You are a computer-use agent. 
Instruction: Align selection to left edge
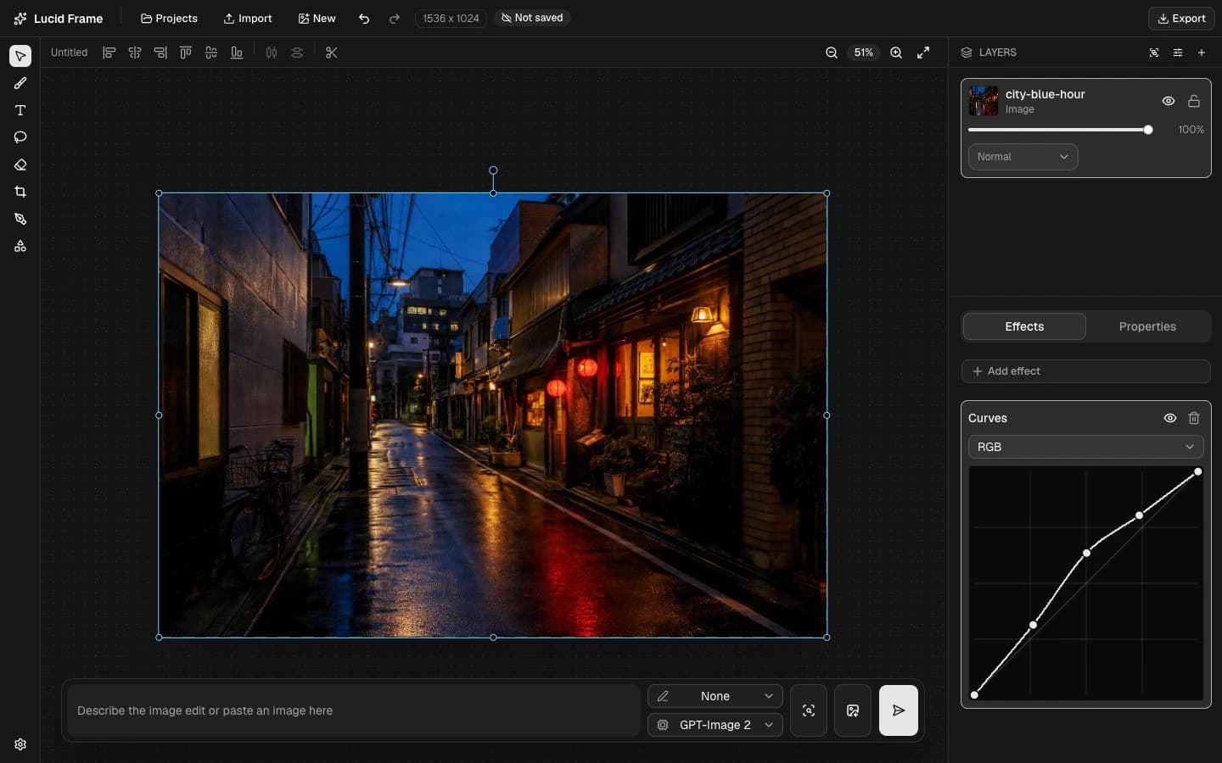coord(109,53)
